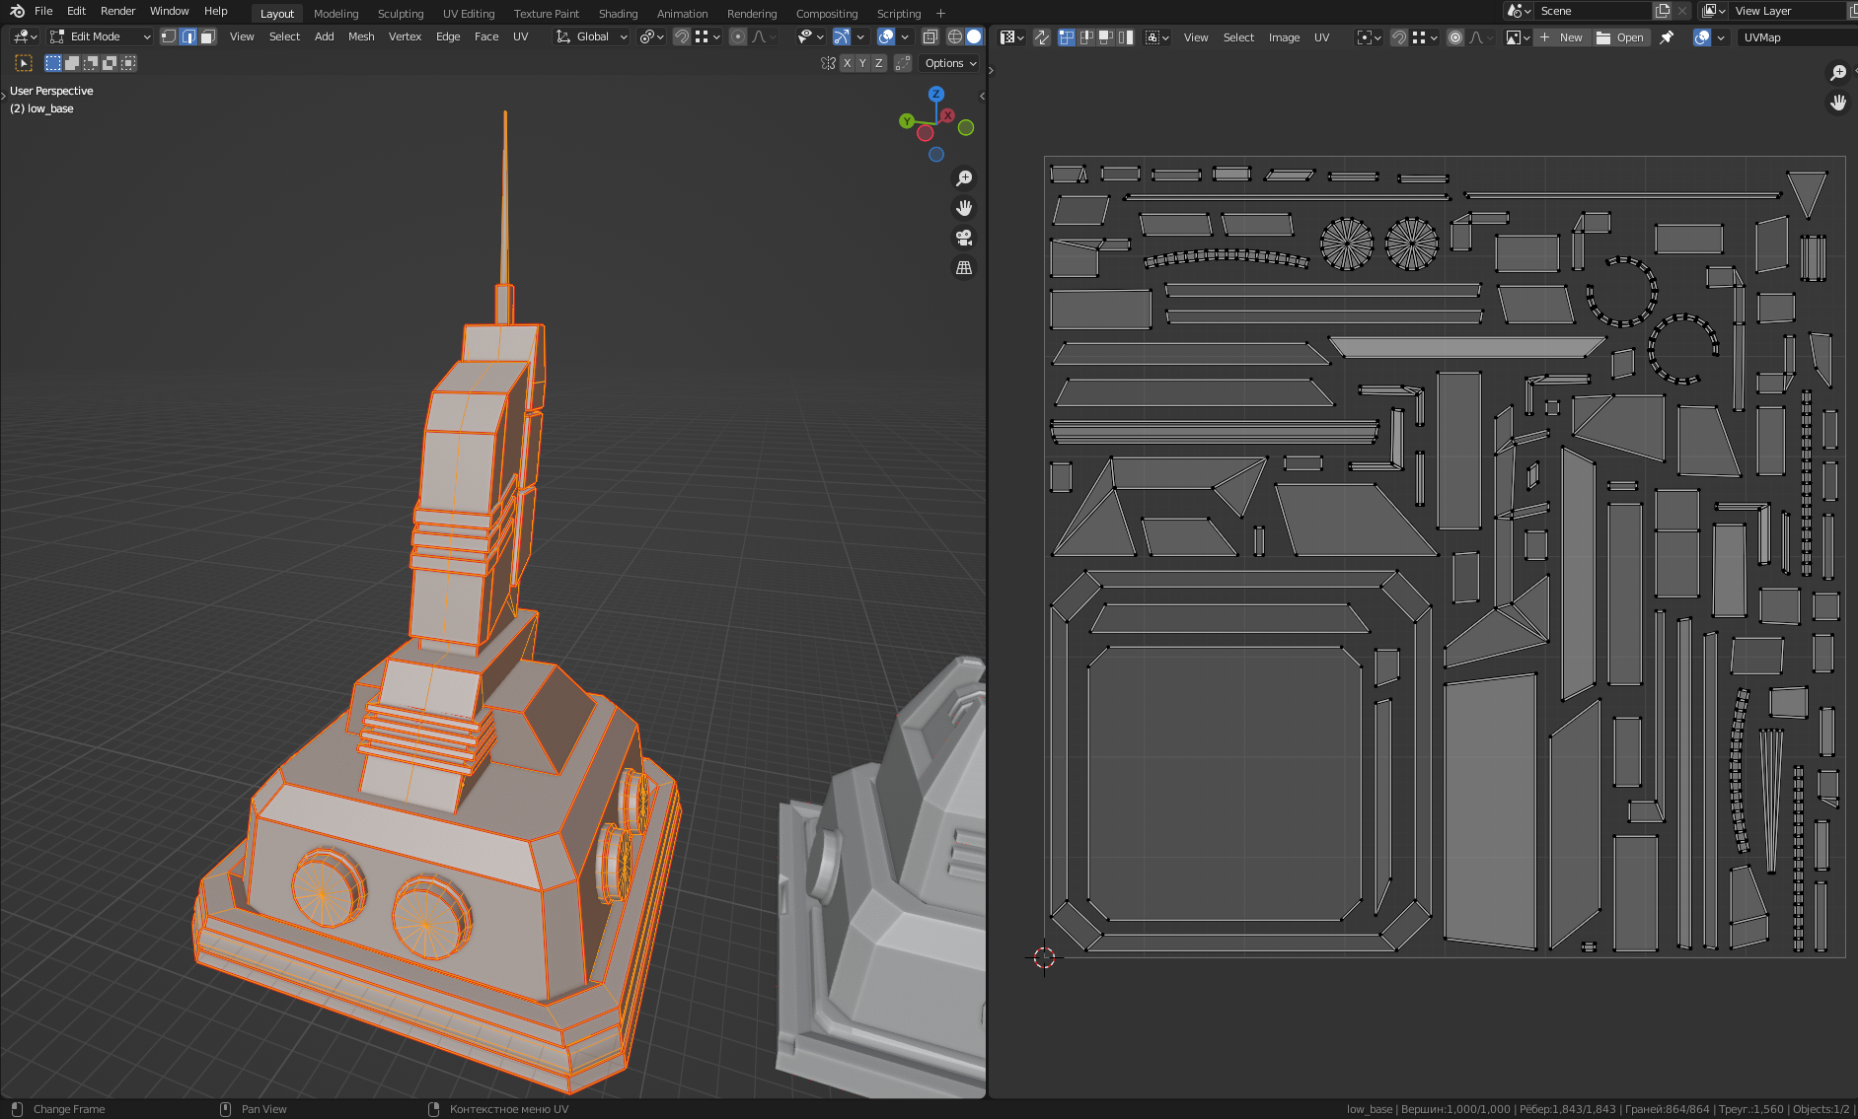Click the perspective/orthographic grid icon
Image resolution: width=1858 pixels, height=1119 pixels.
coord(964,267)
